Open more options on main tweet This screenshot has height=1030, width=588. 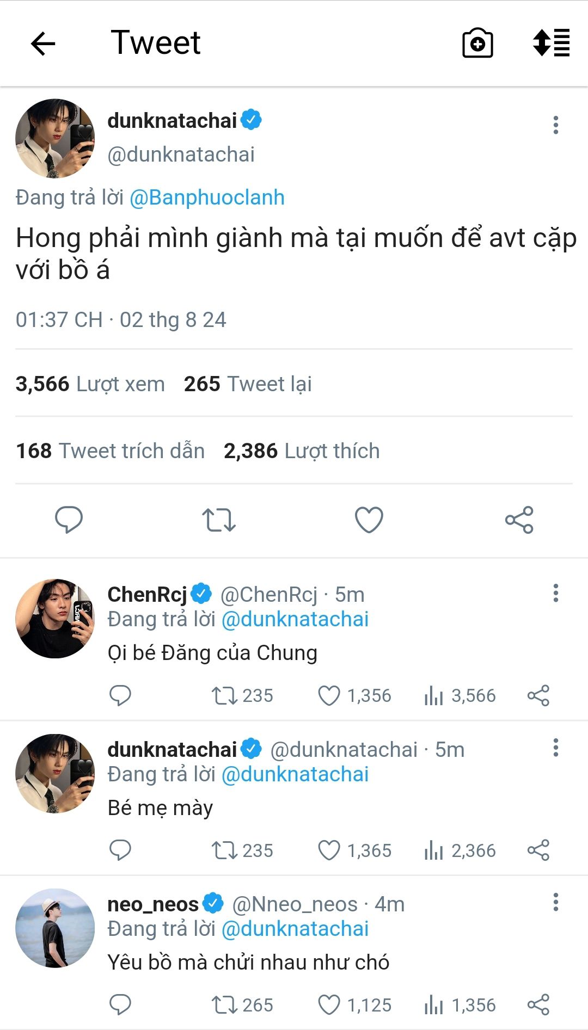click(555, 125)
